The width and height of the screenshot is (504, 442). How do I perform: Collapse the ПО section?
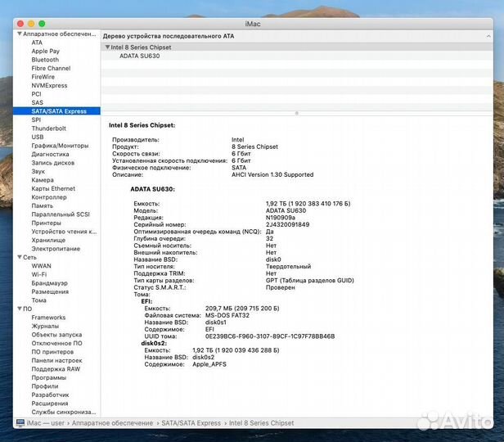tap(20, 309)
